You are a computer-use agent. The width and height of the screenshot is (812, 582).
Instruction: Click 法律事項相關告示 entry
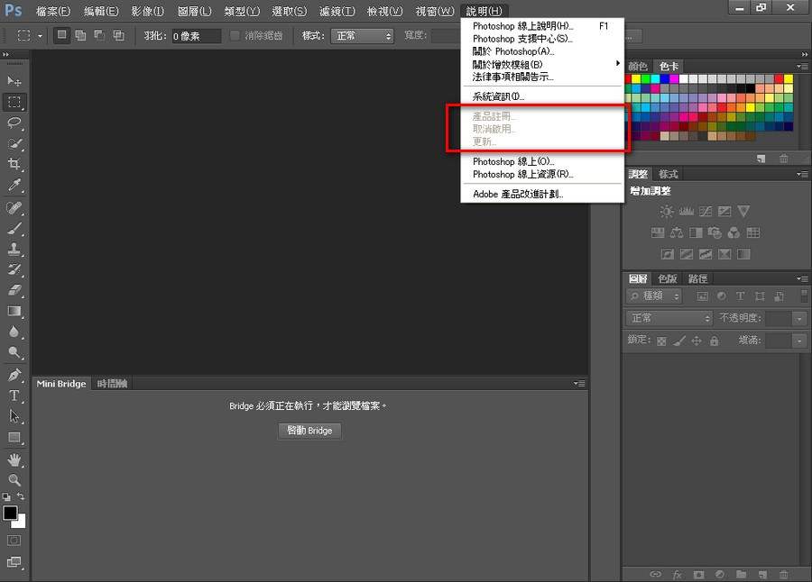click(x=542, y=77)
